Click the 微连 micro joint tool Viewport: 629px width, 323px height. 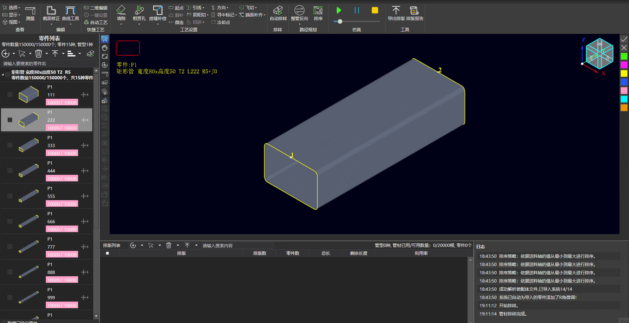coord(176,22)
